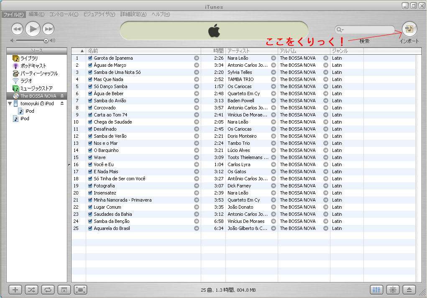
Task: Sort tracks by アルバム column header
Action: pyautogui.click(x=304, y=51)
